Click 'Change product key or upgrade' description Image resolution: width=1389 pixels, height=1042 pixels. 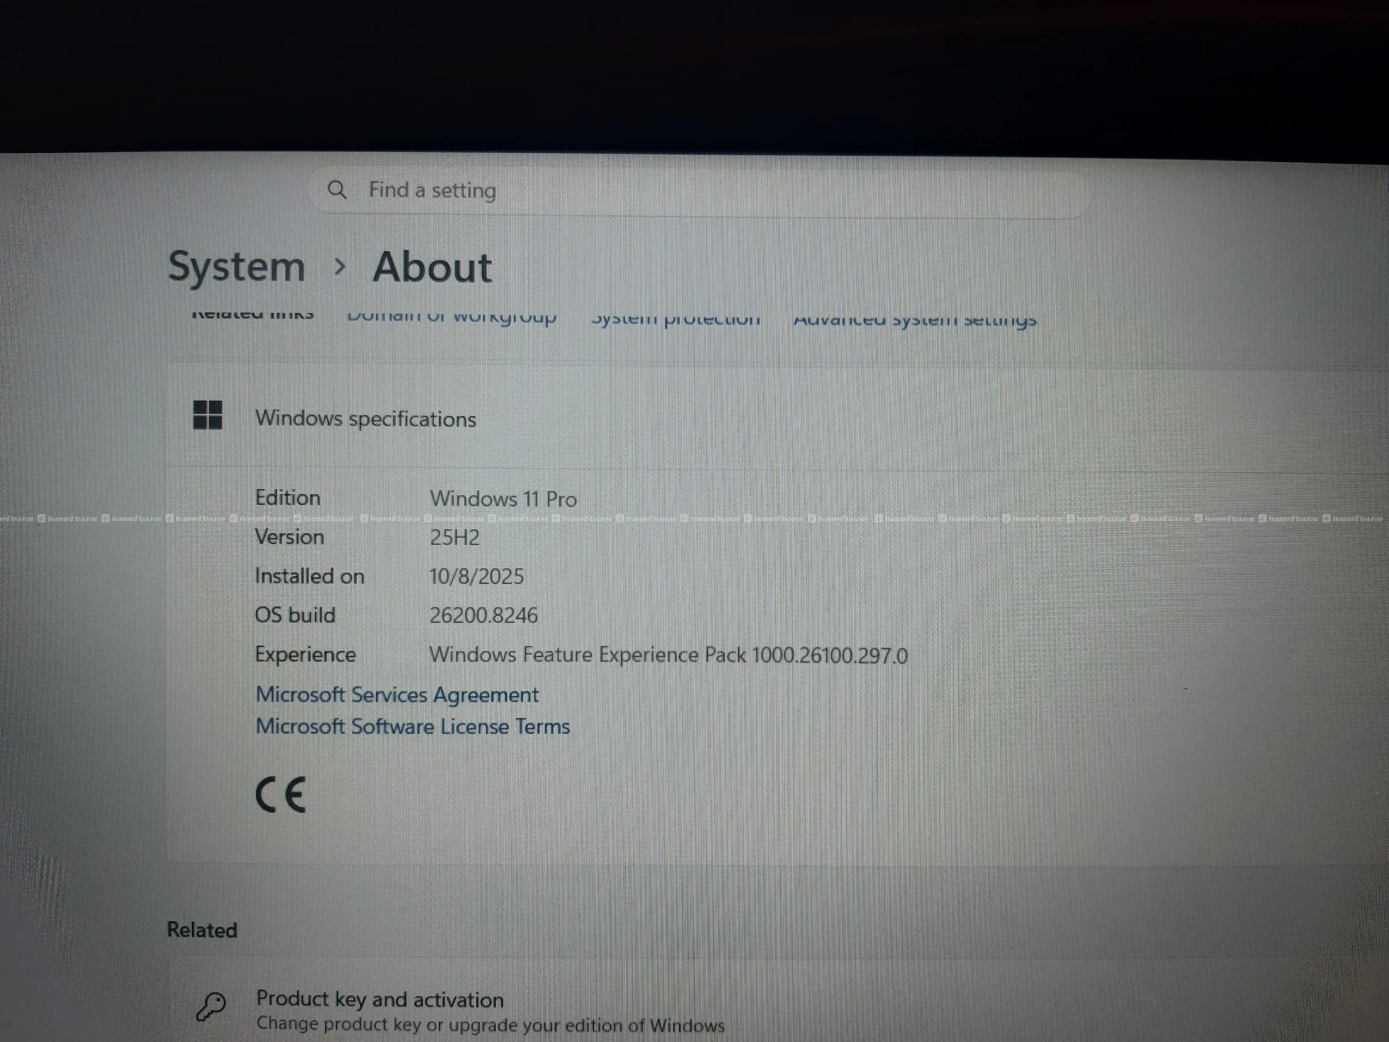pos(491,1026)
